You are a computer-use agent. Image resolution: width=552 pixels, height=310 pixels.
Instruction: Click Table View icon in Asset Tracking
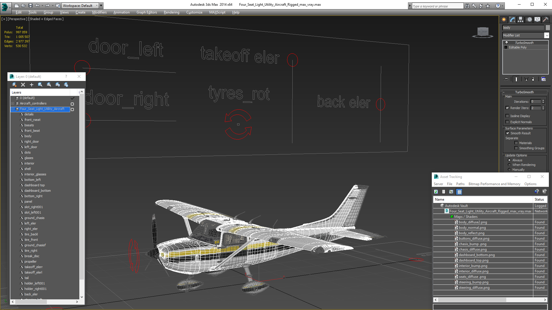pyautogui.click(x=459, y=192)
